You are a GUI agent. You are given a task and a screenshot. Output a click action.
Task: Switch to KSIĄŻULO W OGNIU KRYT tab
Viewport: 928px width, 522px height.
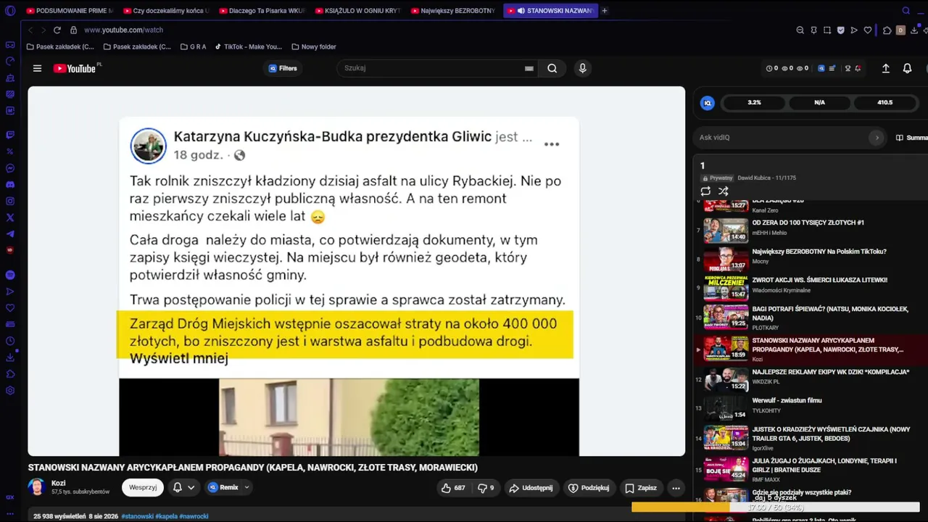pos(357,11)
